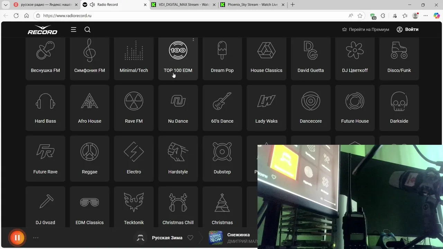Open the browser extensions puzzle icon
443x249 pixels.
pyautogui.click(x=383, y=16)
